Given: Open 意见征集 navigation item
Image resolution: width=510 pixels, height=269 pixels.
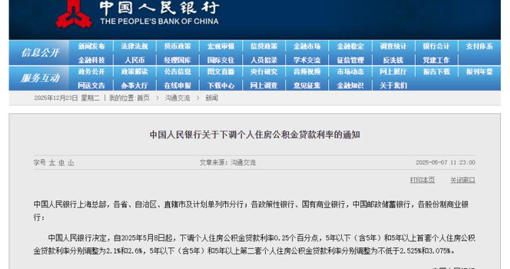Looking at the screenshot, I should [307, 86].
